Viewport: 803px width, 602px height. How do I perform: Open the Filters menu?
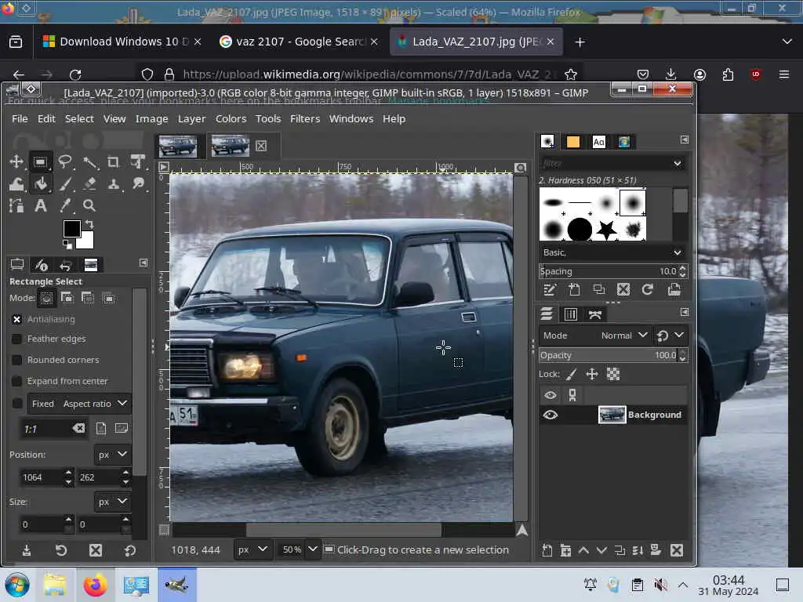(x=304, y=118)
